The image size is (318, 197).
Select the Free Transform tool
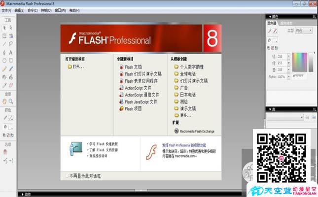coord(4,36)
